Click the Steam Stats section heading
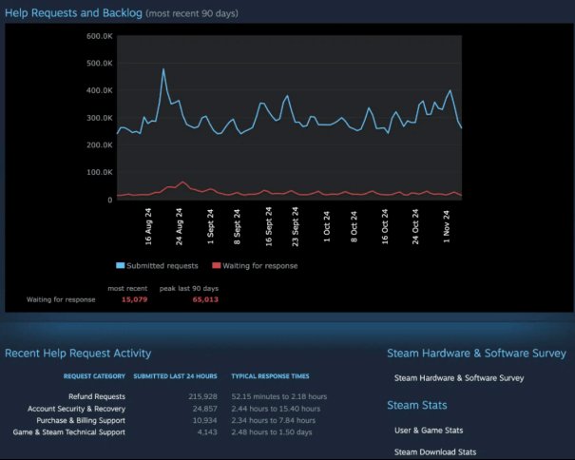This screenshot has width=575, height=460. 417,405
